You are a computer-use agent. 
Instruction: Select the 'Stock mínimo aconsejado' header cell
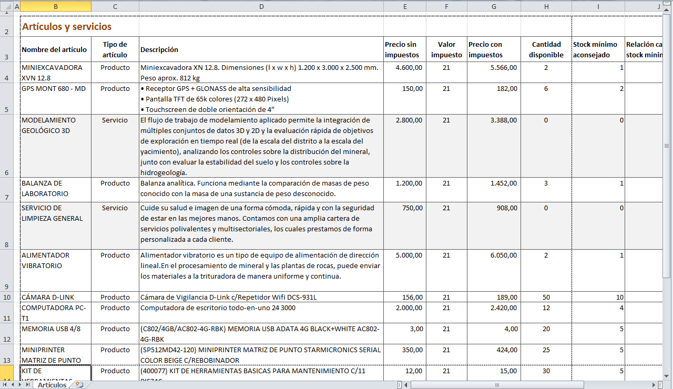point(598,49)
